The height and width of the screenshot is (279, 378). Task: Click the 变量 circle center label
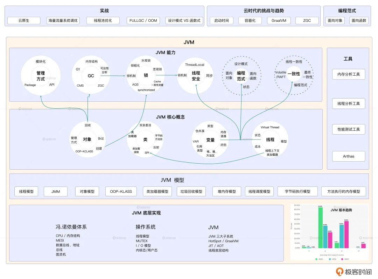(210, 140)
